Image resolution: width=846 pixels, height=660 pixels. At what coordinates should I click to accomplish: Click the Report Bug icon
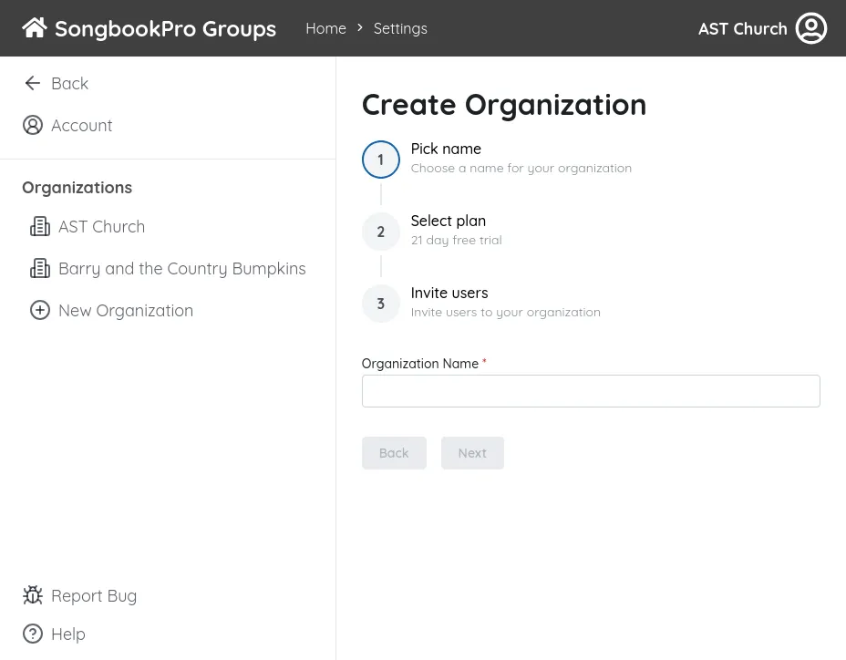tap(33, 595)
